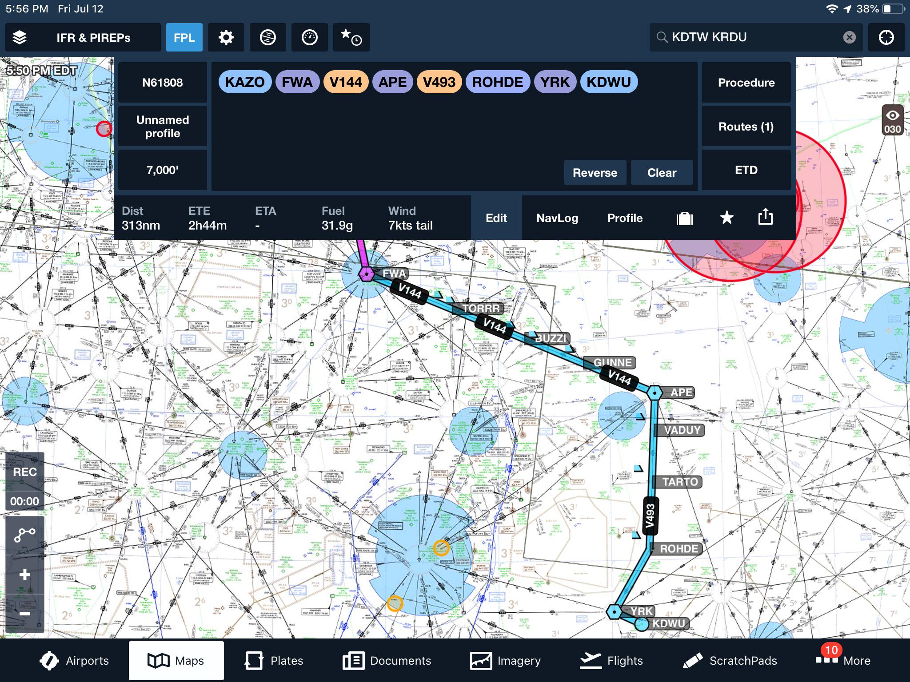Open the Instrument Panel gauge icon

point(310,37)
